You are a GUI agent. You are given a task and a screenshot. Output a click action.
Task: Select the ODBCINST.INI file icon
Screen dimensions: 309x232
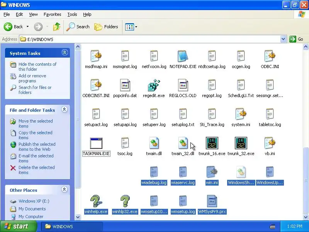(96, 85)
